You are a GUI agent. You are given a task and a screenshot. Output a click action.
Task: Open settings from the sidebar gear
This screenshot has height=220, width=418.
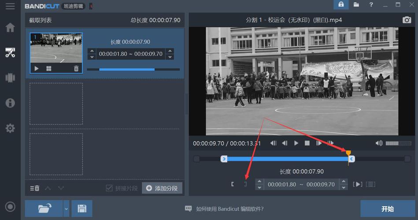coord(10,128)
